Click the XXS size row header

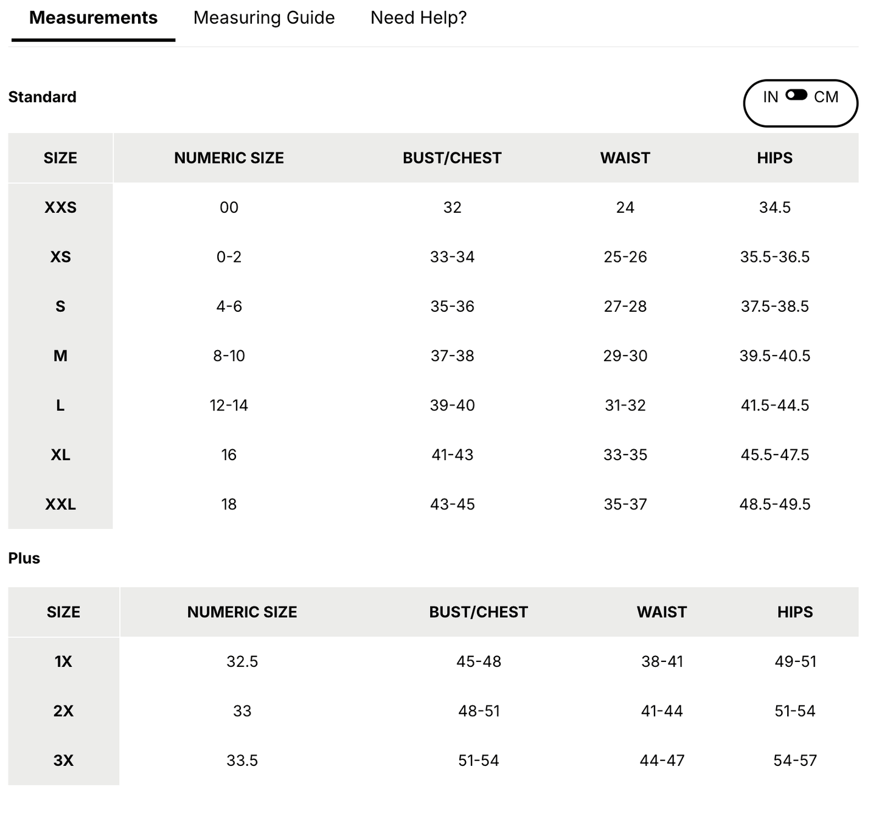[x=60, y=207]
